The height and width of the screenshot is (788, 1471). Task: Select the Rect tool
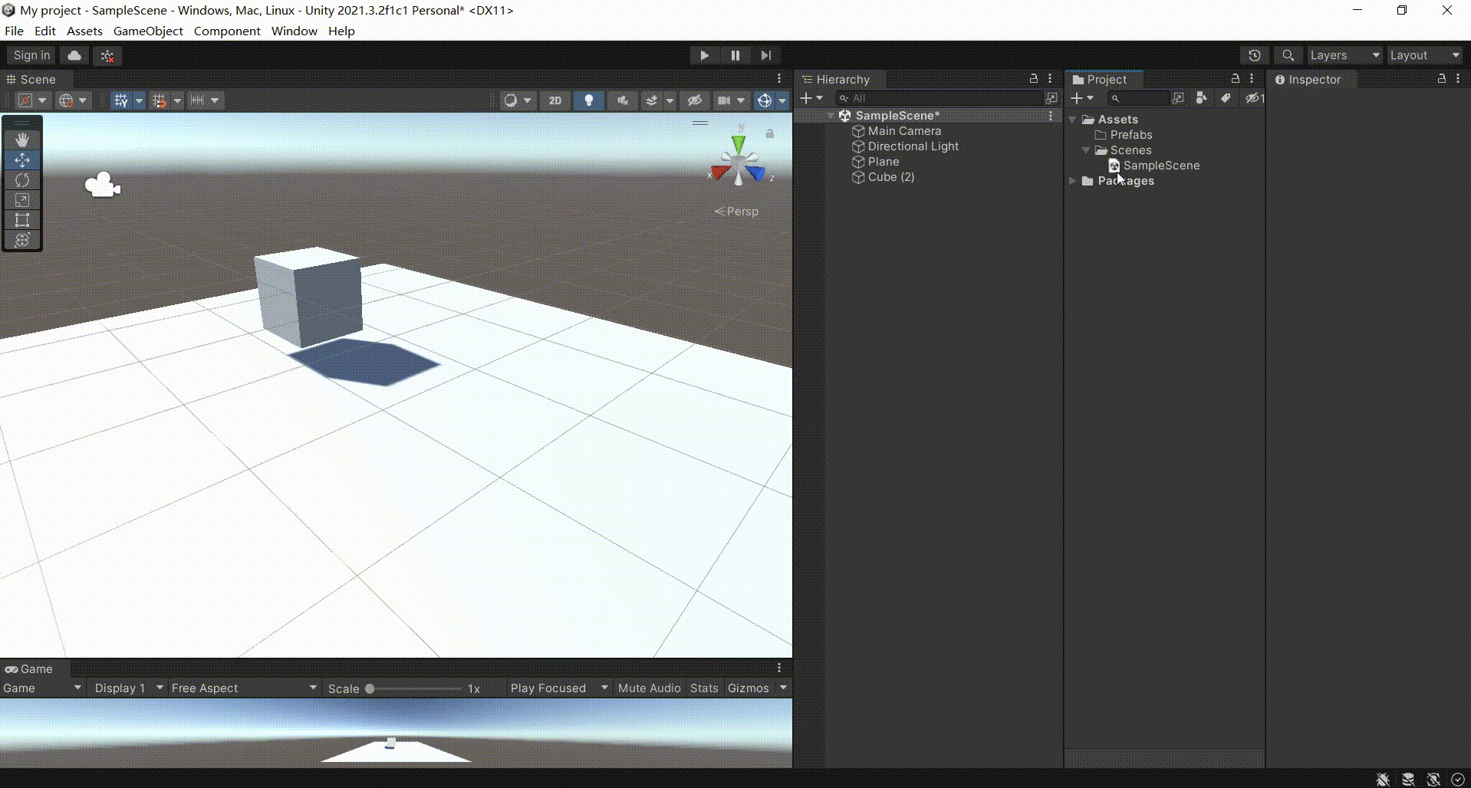click(22, 220)
